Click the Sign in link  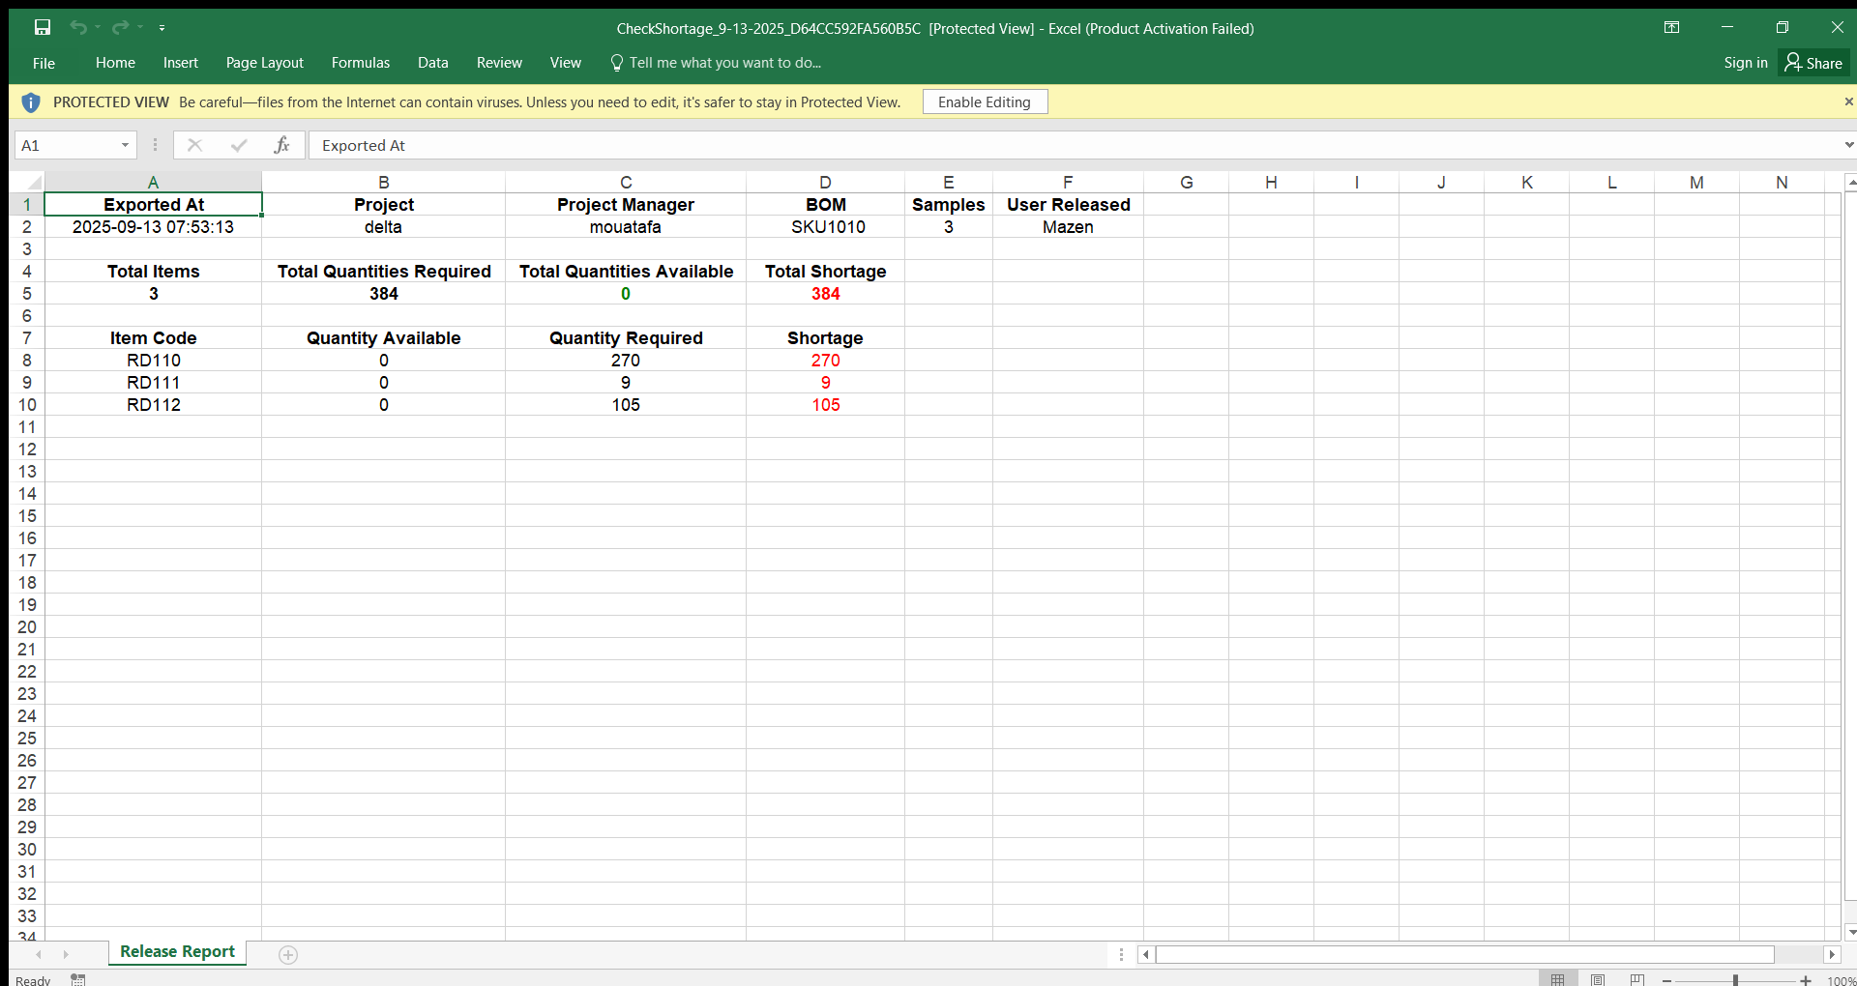pyautogui.click(x=1745, y=63)
